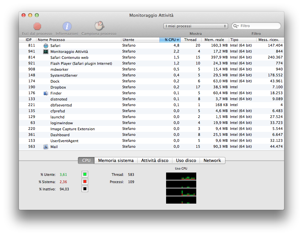Click the magnifier icon in Filtro field
Viewport: 303px width, 236px height.
236,26
